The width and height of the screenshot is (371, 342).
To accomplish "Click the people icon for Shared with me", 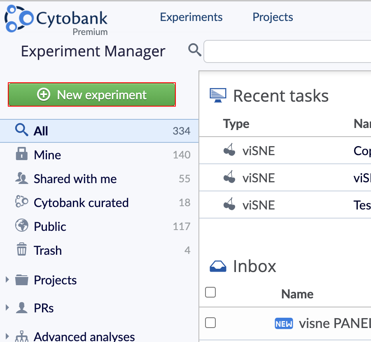I will point(21,178).
